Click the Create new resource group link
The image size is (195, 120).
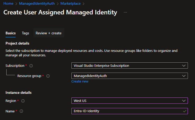tap(80, 81)
